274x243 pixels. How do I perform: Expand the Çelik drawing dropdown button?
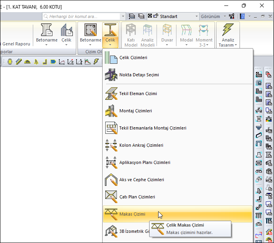tap(110, 42)
